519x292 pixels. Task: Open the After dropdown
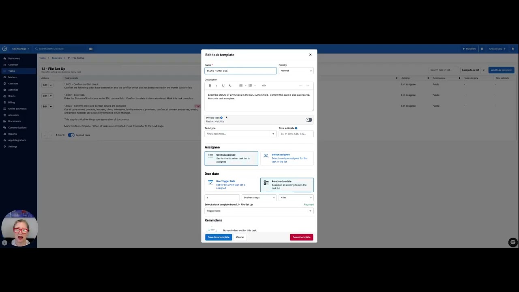(296, 198)
